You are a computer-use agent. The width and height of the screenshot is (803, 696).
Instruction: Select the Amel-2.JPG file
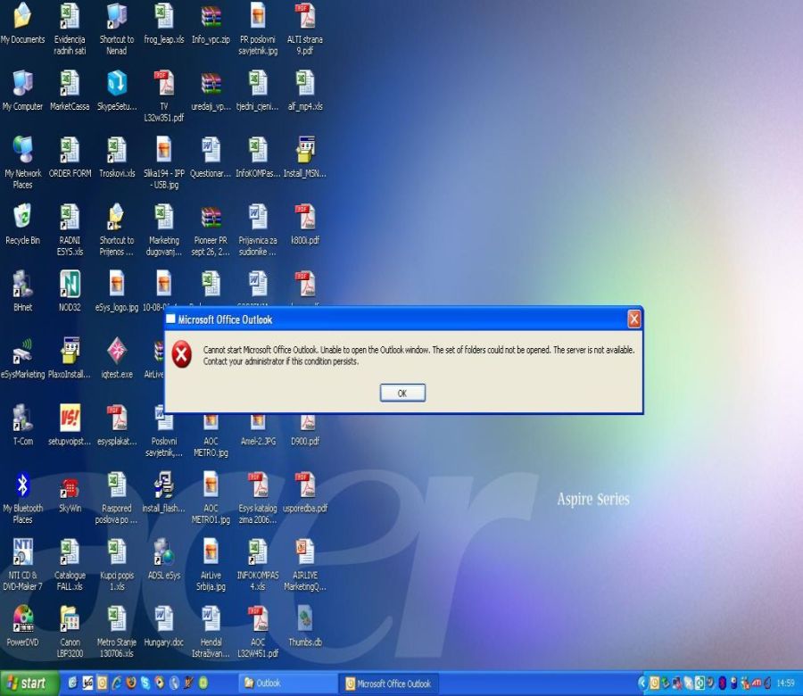point(258,430)
